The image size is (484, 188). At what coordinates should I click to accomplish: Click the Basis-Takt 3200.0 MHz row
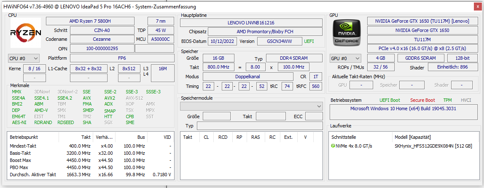91,153
